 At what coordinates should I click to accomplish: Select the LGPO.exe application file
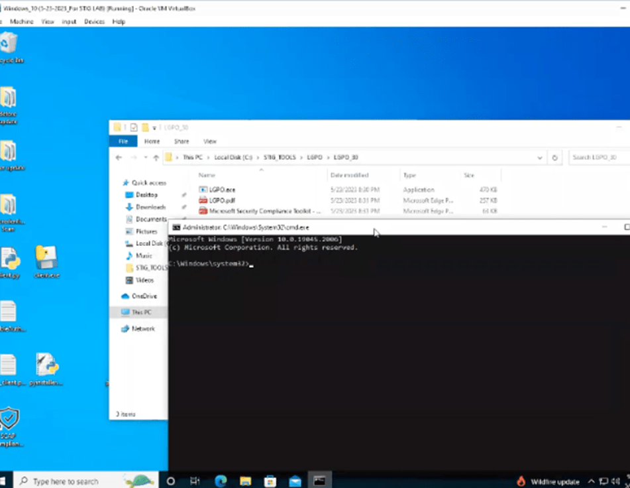[221, 190]
